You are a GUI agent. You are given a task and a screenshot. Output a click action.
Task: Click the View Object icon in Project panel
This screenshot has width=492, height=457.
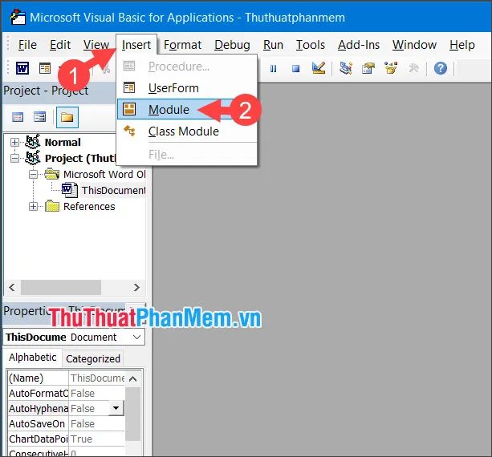click(x=40, y=117)
